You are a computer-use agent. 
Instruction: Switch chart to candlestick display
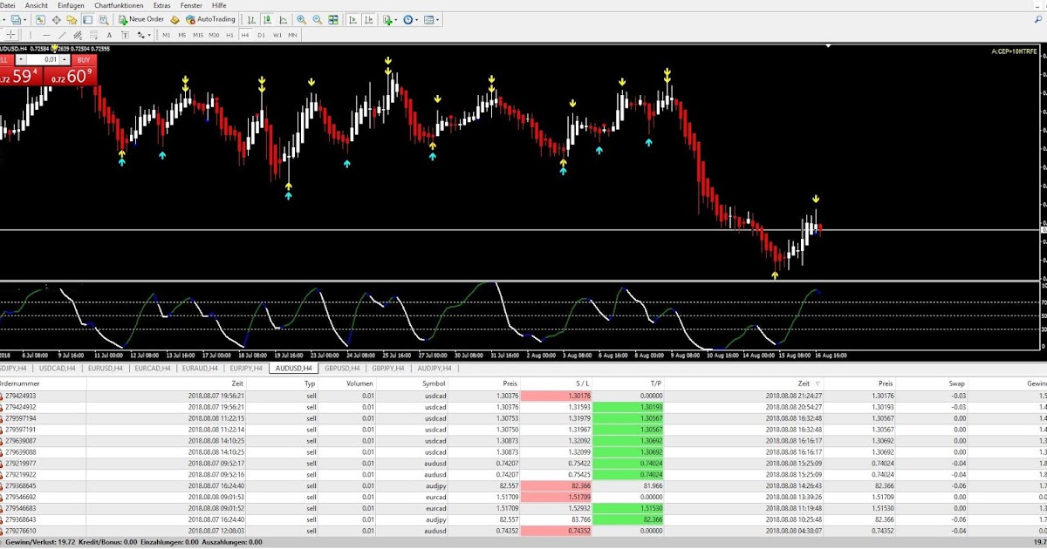click(x=268, y=19)
